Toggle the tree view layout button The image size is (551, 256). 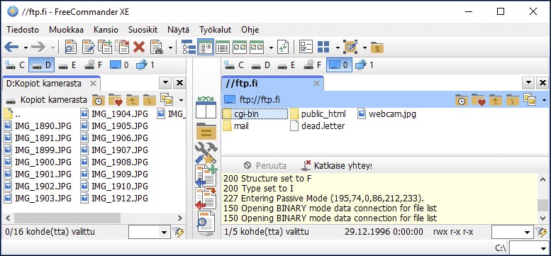pos(189,47)
